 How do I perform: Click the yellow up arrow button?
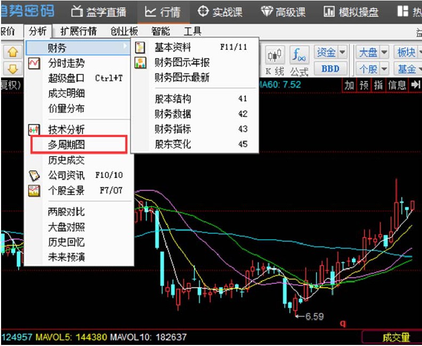[x=13, y=52]
